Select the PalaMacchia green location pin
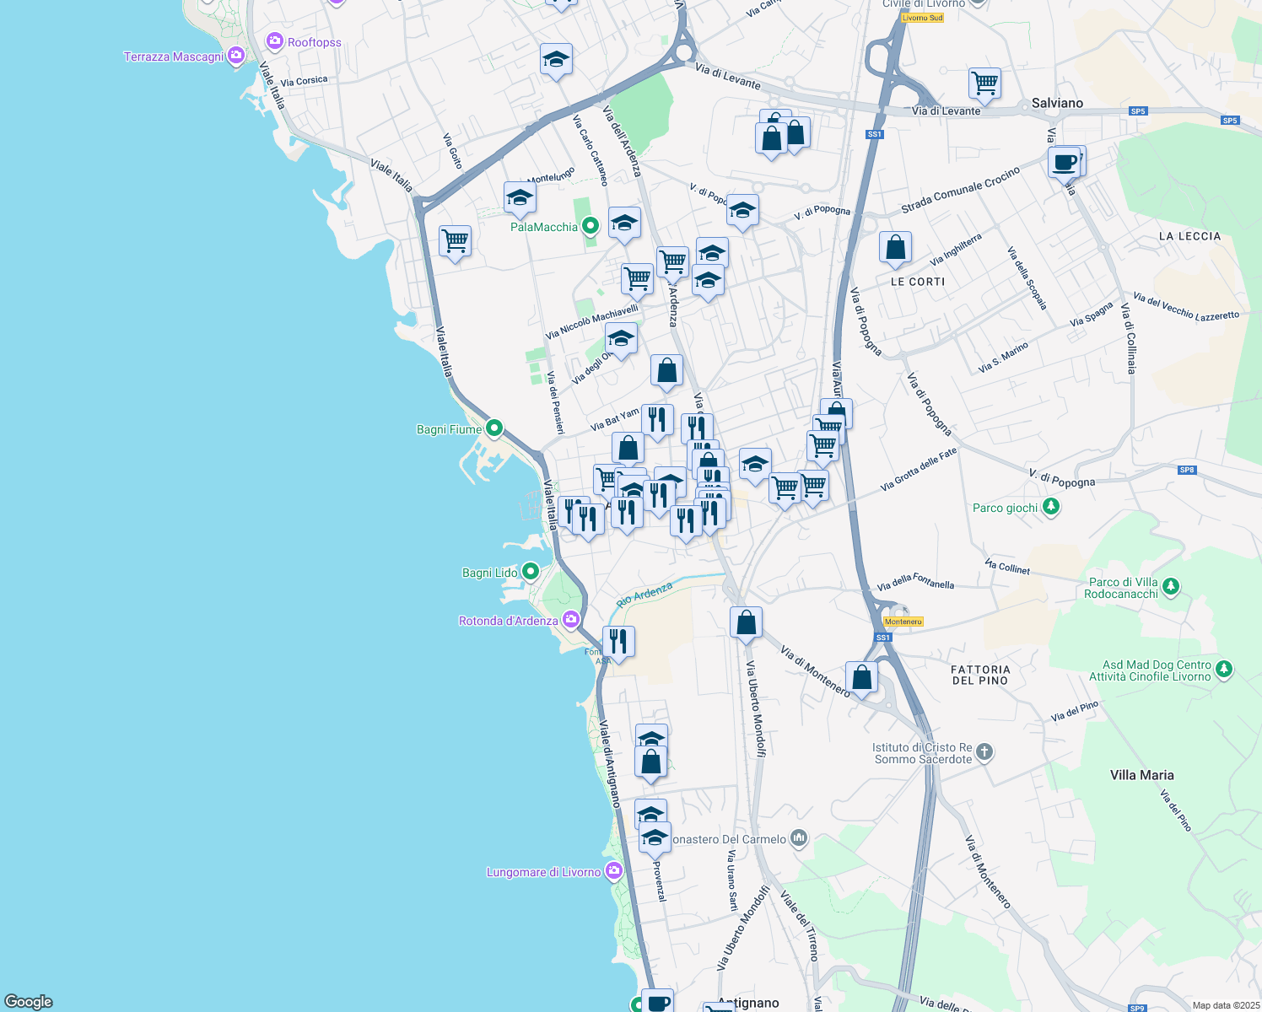 coord(591,226)
